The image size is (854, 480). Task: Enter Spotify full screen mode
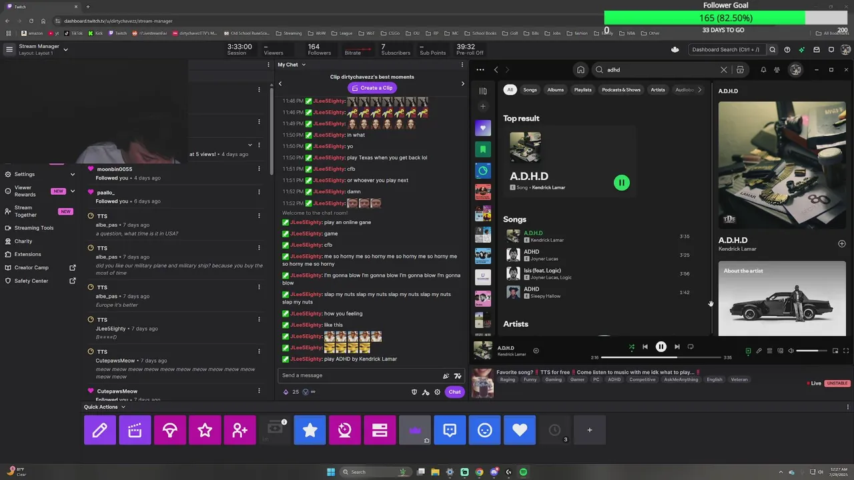point(846,351)
